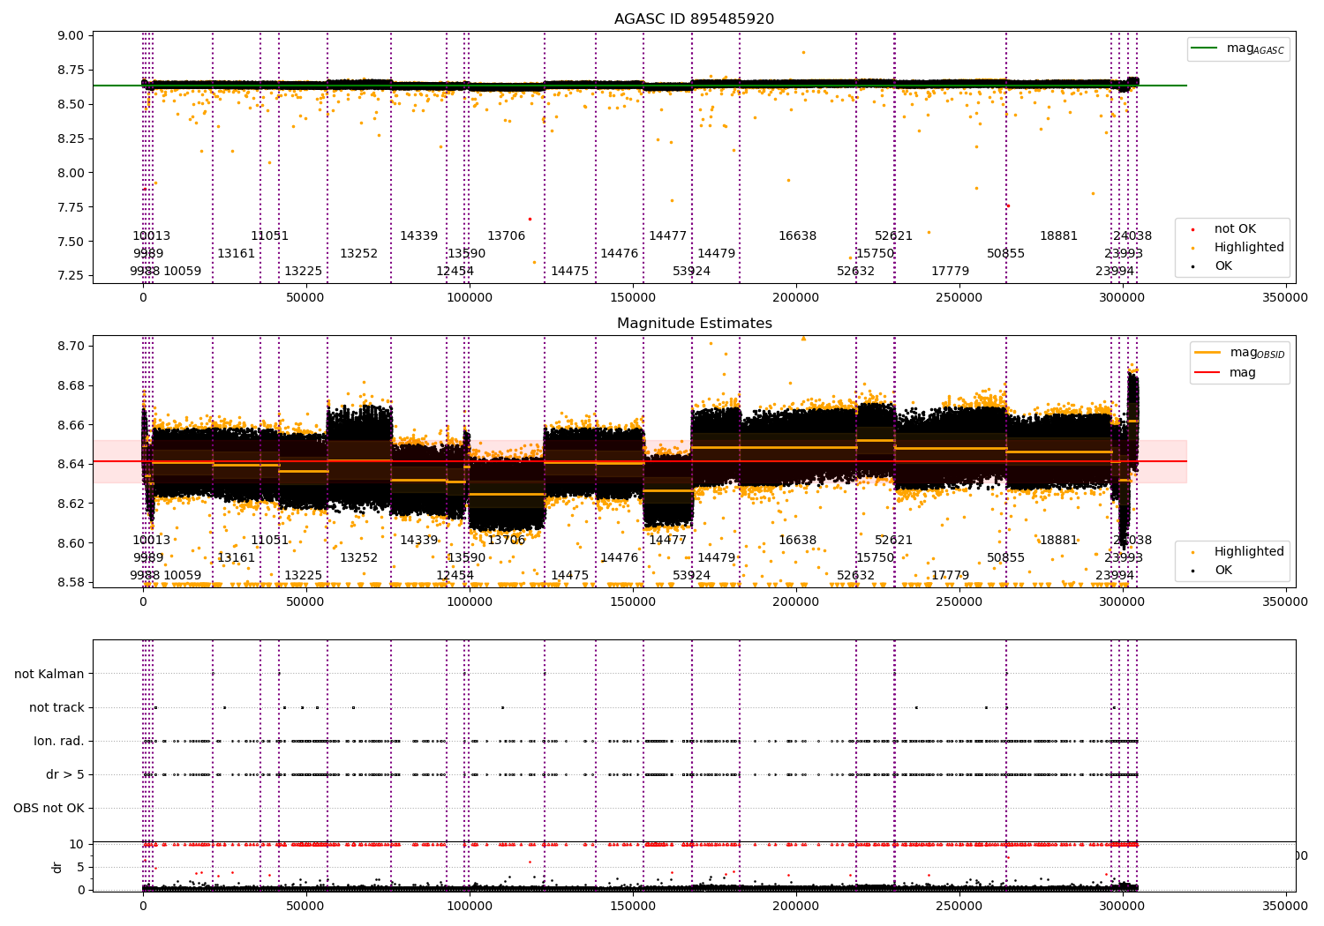
Task: Click obsid label 10059 in Magnitude Estimates plot
Action: coord(183,576)
